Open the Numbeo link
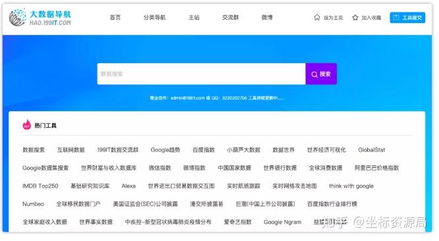 pyautogui.click(x=34, y=204)
